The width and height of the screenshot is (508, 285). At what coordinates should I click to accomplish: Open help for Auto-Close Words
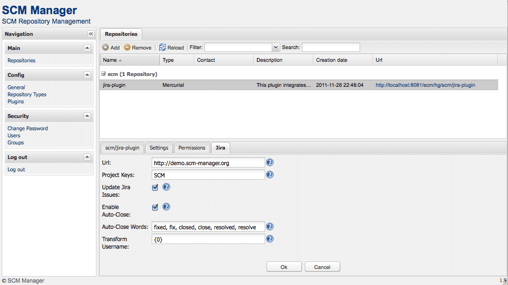[269, 226]
